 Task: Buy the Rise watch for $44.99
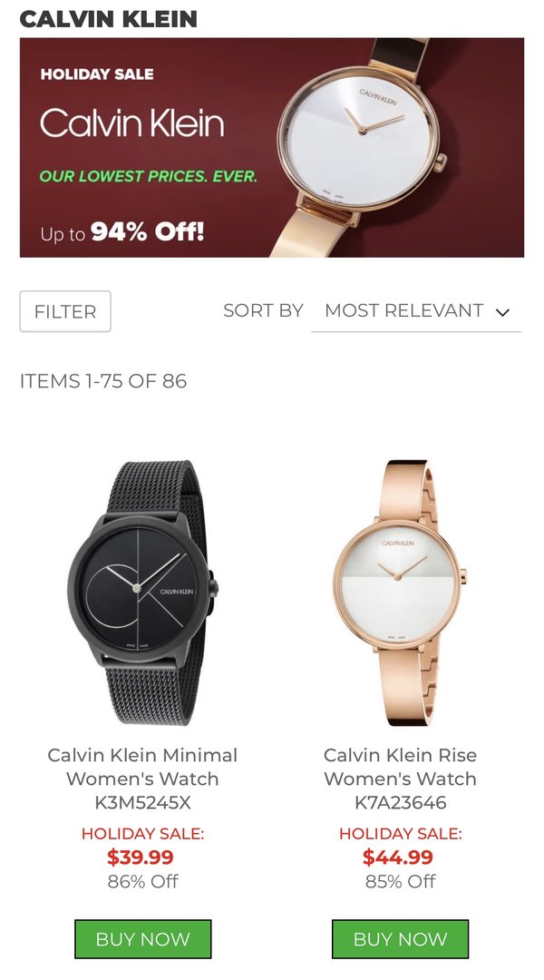tap(401, 939)
